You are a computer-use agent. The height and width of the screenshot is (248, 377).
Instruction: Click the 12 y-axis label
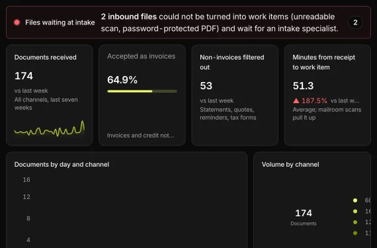(x=26, y=197)
